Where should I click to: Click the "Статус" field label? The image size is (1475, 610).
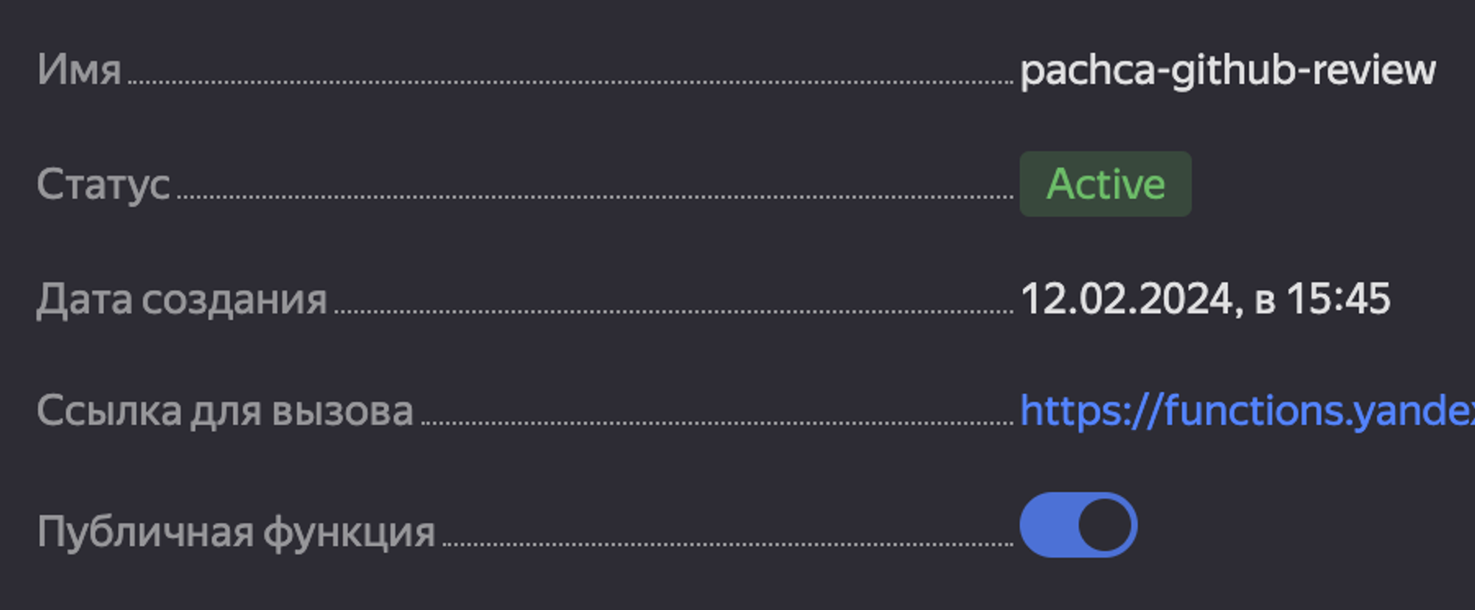point(103,184)
